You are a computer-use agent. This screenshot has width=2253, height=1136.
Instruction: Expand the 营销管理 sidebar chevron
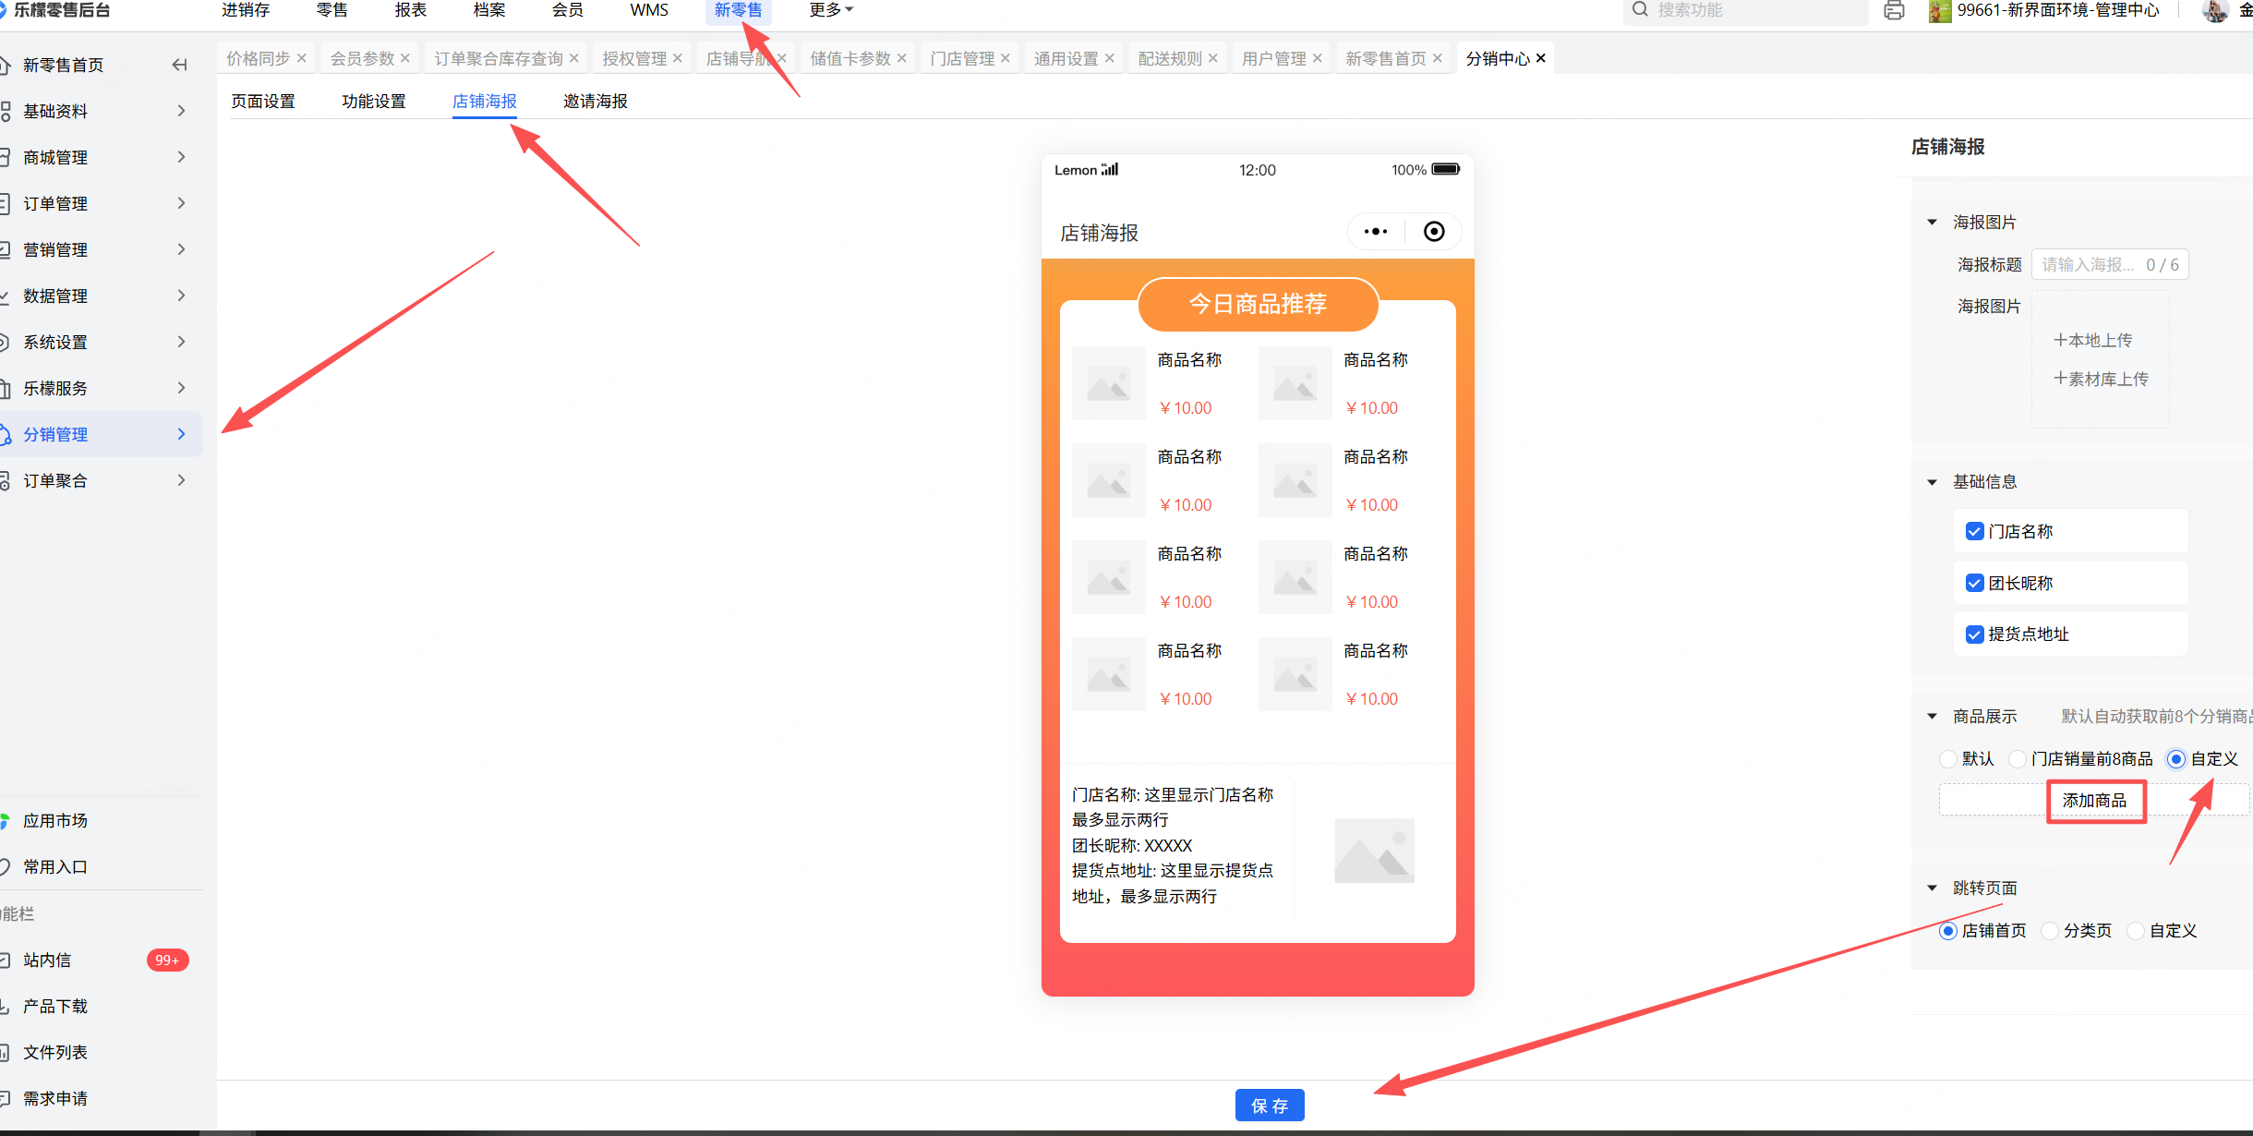[181, 249]
